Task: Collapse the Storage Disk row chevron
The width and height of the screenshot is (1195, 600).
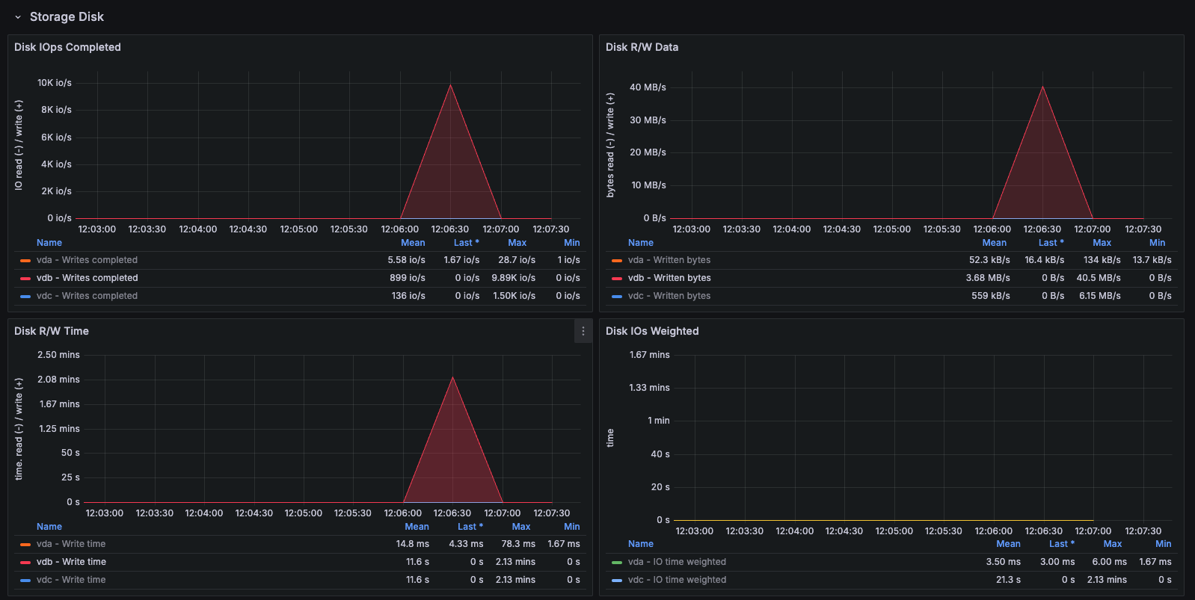Action: point(18,17)
